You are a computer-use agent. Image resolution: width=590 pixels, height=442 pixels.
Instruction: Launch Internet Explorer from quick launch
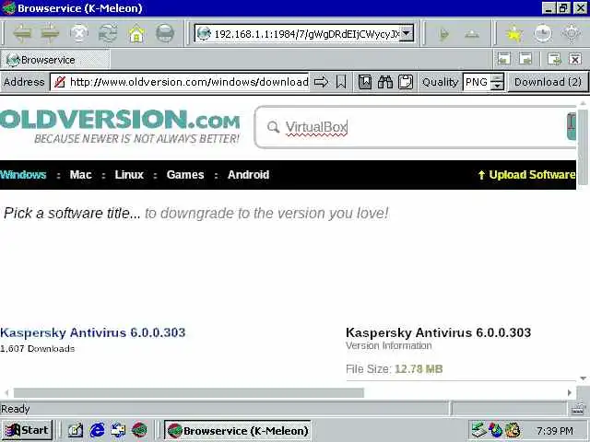pyautogui.click(x=97, y=430)
